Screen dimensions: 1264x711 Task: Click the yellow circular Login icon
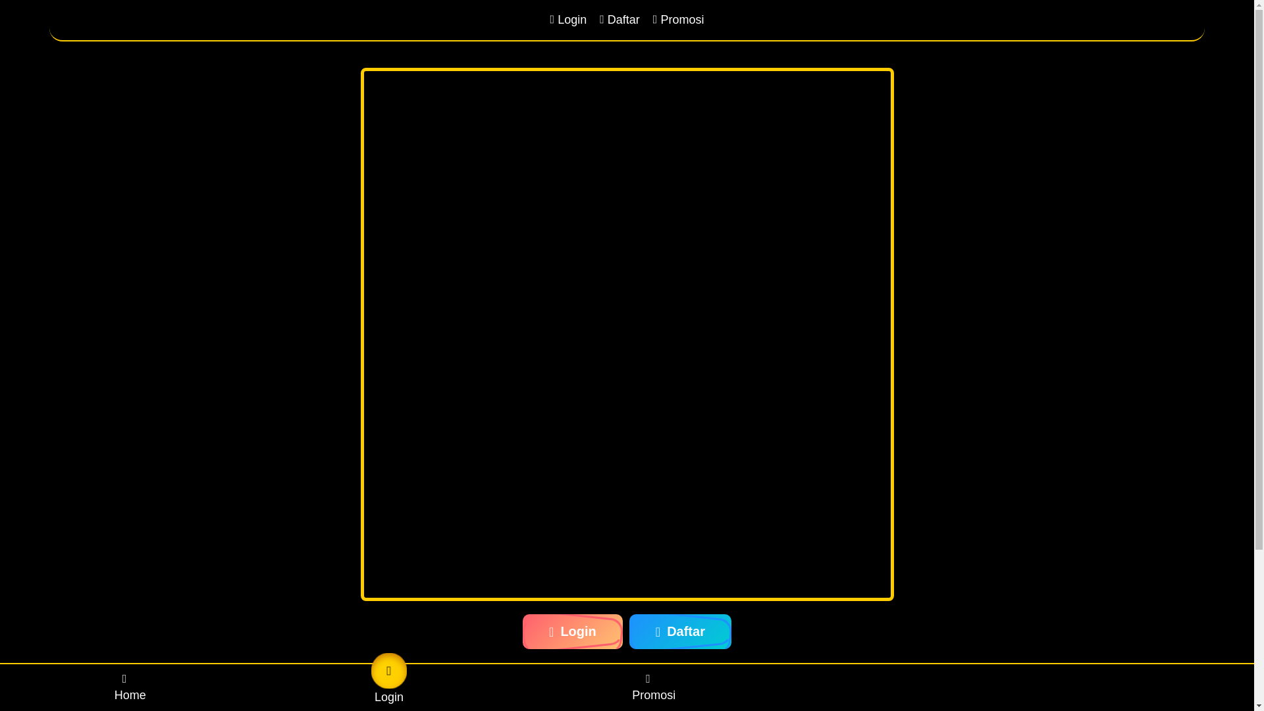click(389, 671)
